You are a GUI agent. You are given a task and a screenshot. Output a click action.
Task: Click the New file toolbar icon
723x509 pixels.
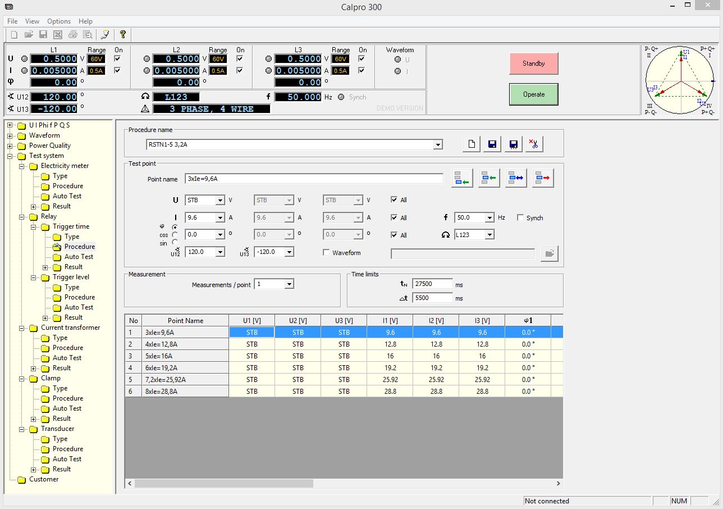tap(14, 34)
